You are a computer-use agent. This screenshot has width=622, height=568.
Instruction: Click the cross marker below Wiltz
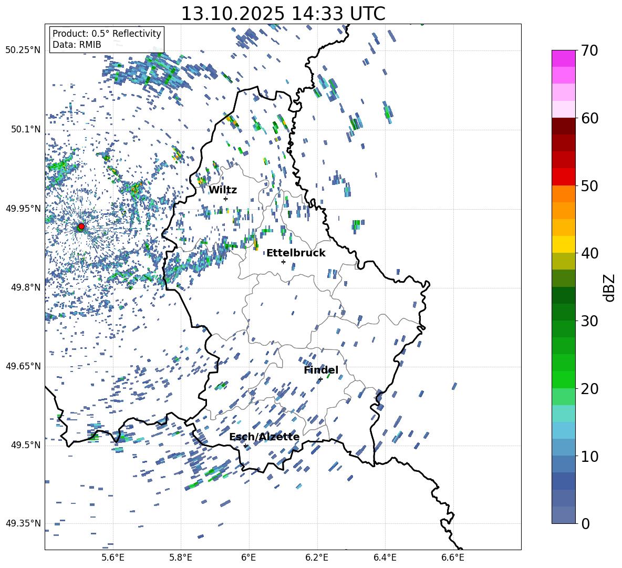click(x=225, y=199)
